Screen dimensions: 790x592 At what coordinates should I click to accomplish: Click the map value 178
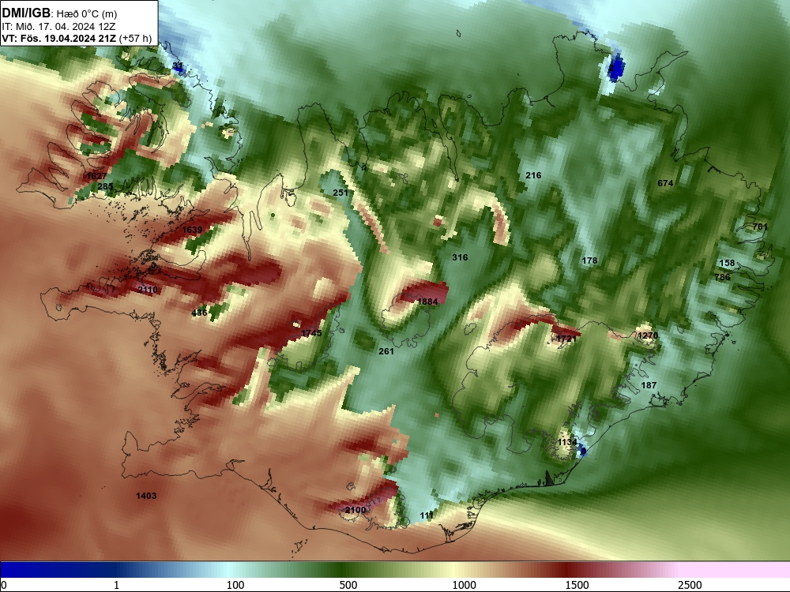[589, 260]
